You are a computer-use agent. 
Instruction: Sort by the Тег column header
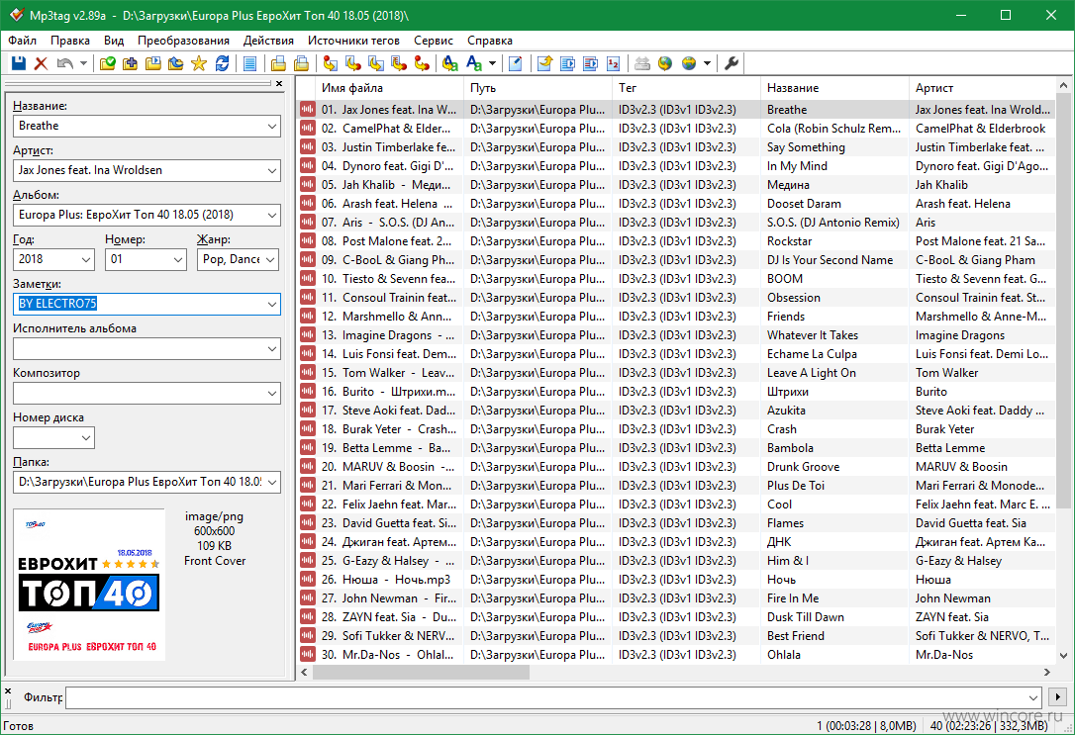pos(686,88)
